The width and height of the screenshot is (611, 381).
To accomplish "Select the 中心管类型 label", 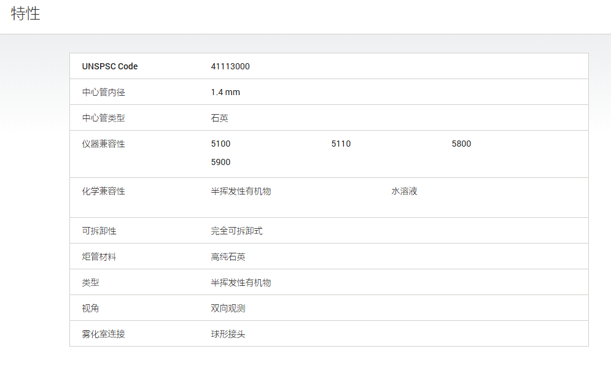I will [x=103, y=118].
